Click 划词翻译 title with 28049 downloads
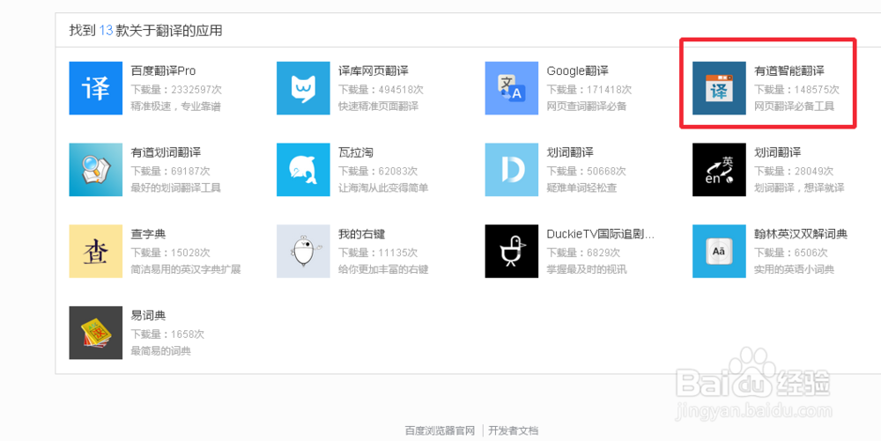The height and width of the screenshot is (441, 881). pyautogui.click(x=777, y=152)
